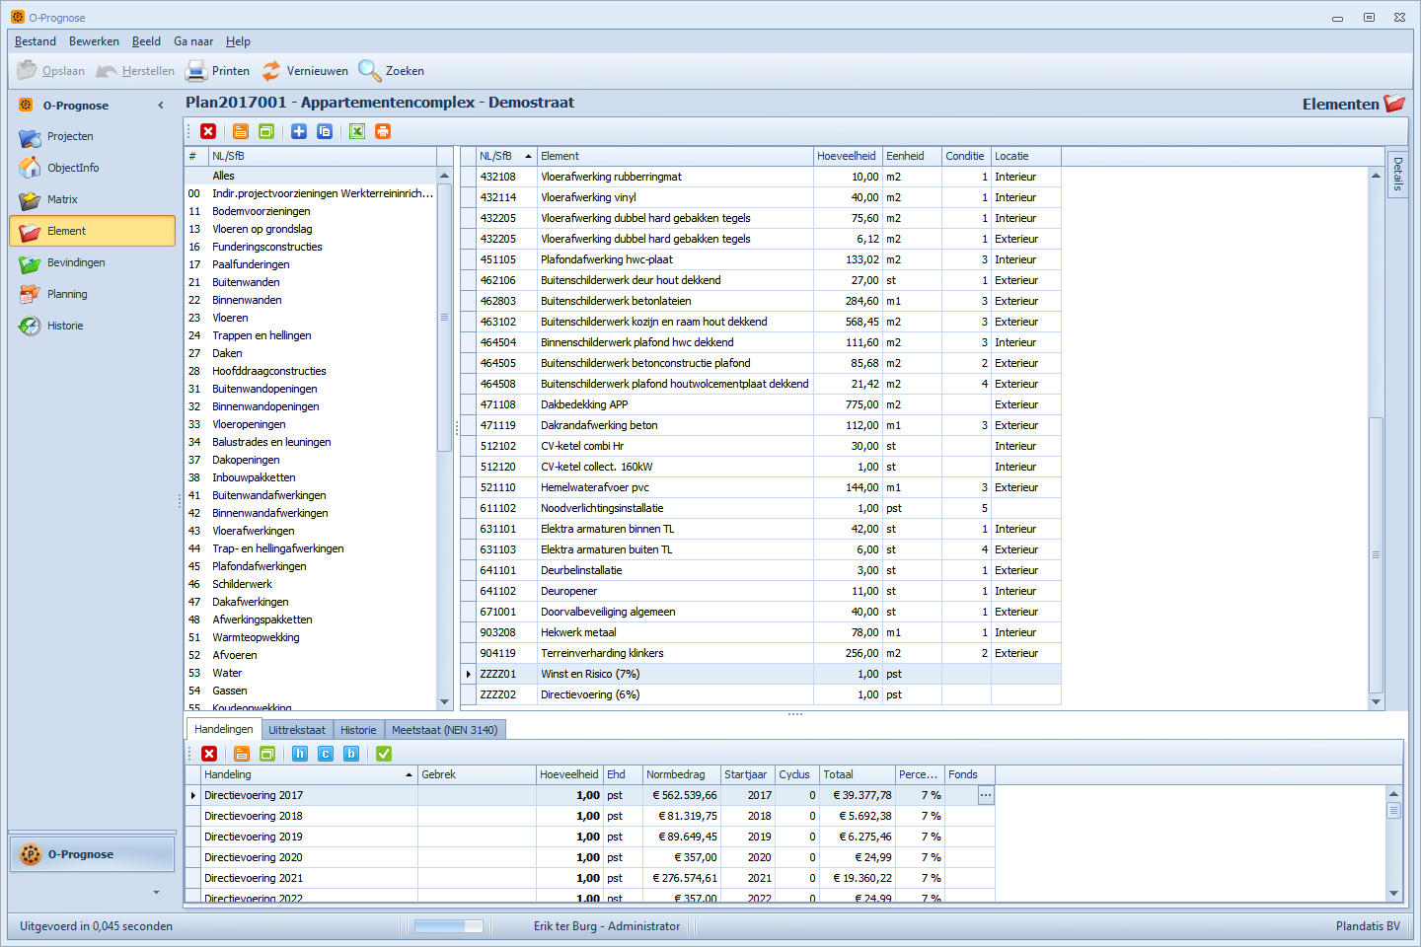Select category 46 Schilderwerk in the list
This screenshot has height=947, width=1421.
point(242,584)
